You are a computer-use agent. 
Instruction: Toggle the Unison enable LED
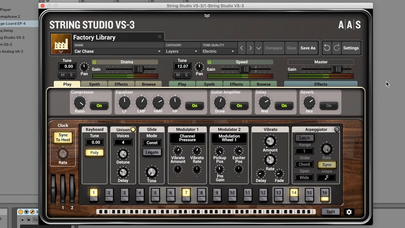coord(133,130)
